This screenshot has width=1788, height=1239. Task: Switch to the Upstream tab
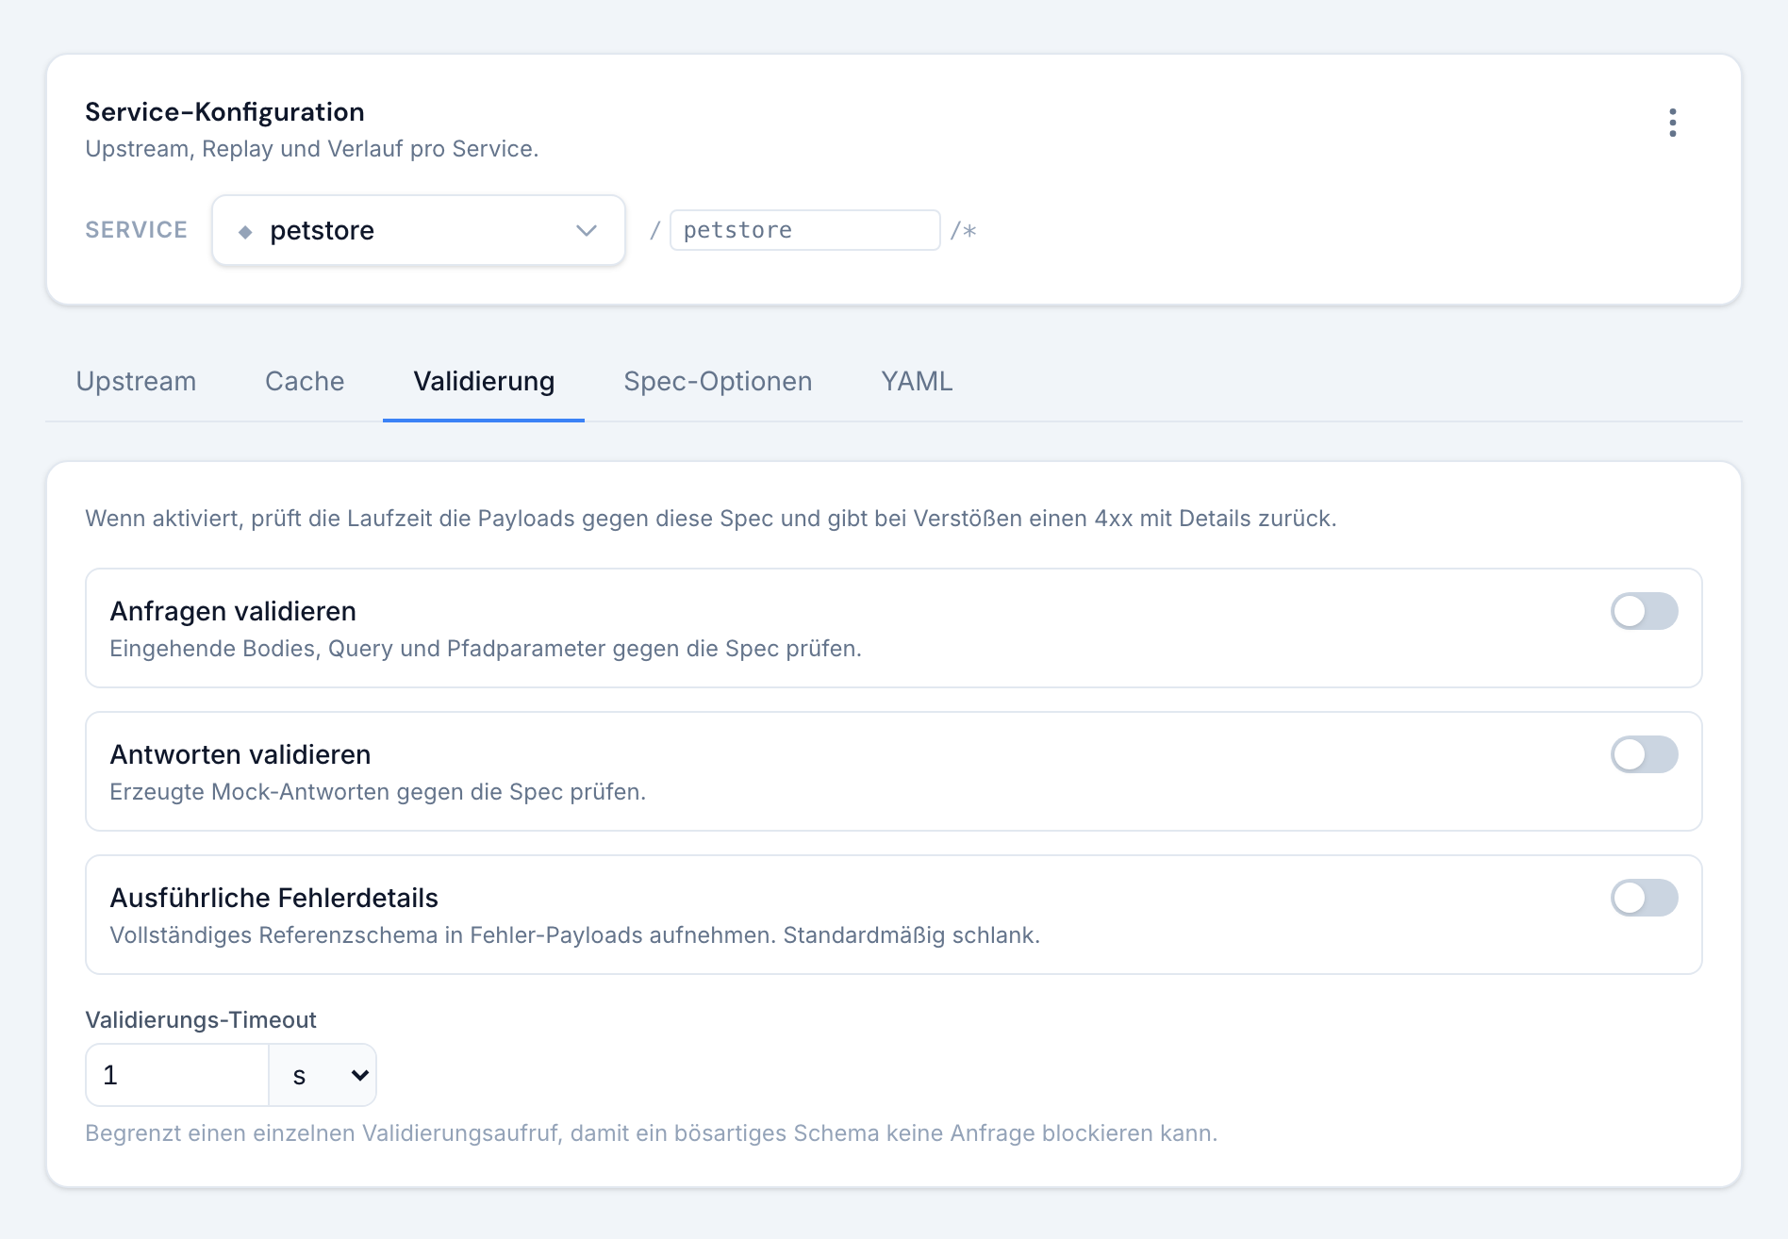coord(136,381)
